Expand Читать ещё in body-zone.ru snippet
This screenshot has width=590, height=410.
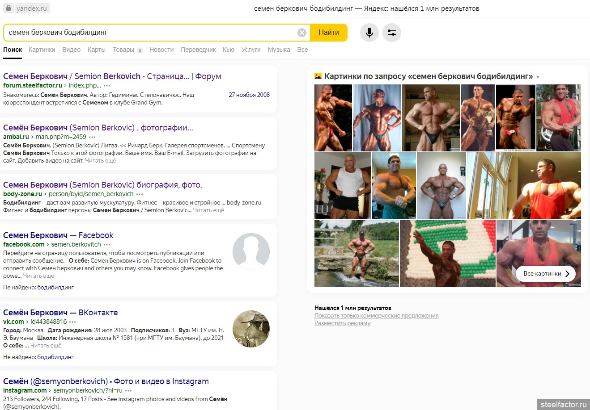tap(208, 210)
